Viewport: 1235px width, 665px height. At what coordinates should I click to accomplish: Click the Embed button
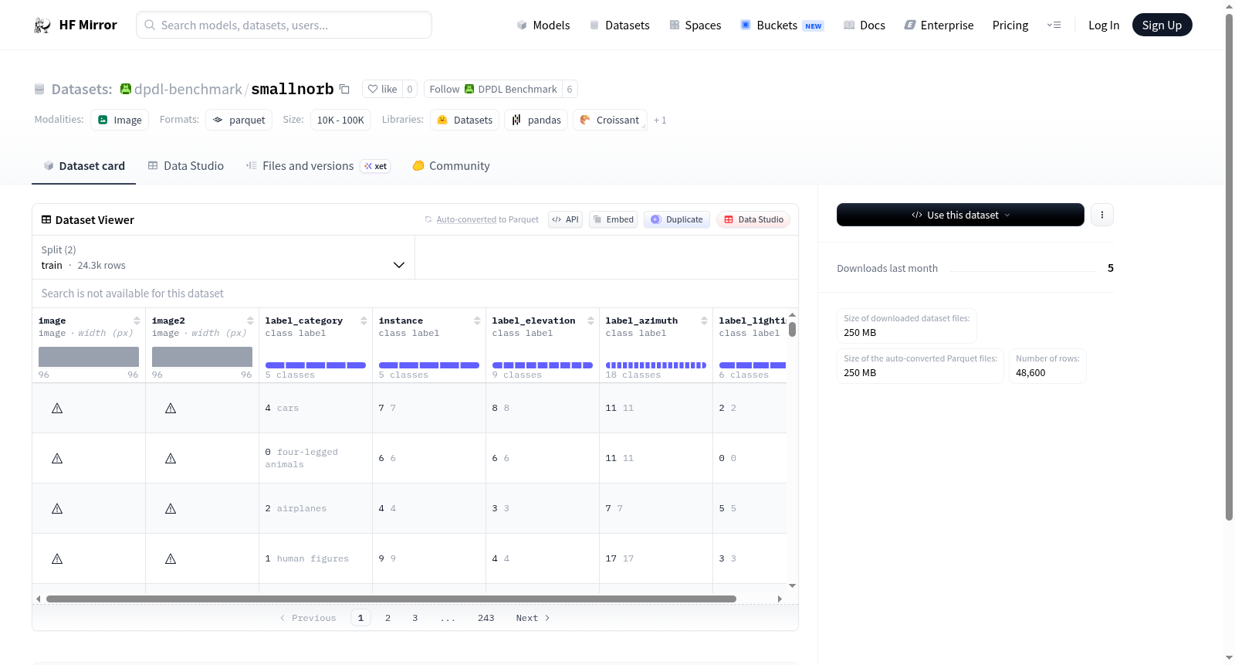(x=614, y=219)
